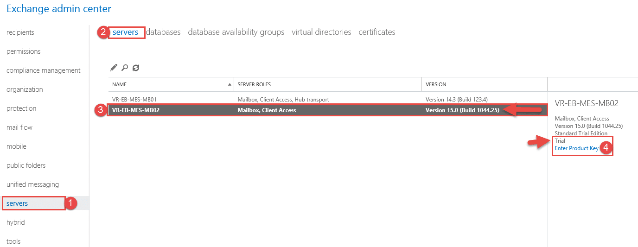638x247 pixels.
Task: Switch to the servers top tab
Action: tap(126, 32)
